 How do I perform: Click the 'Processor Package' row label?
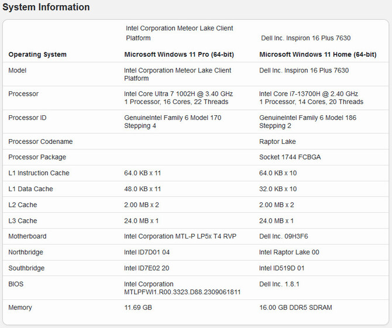pos(37,157)
